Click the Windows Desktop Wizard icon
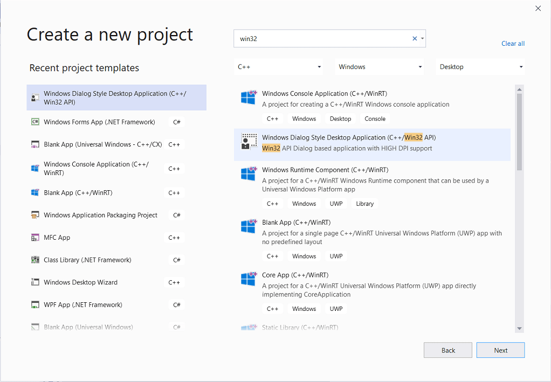The height and width of the screenshot is (382, 551). coord(35,282)
